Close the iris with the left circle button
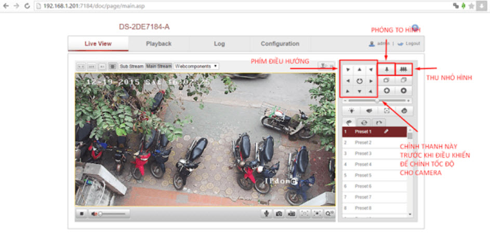 387,90
